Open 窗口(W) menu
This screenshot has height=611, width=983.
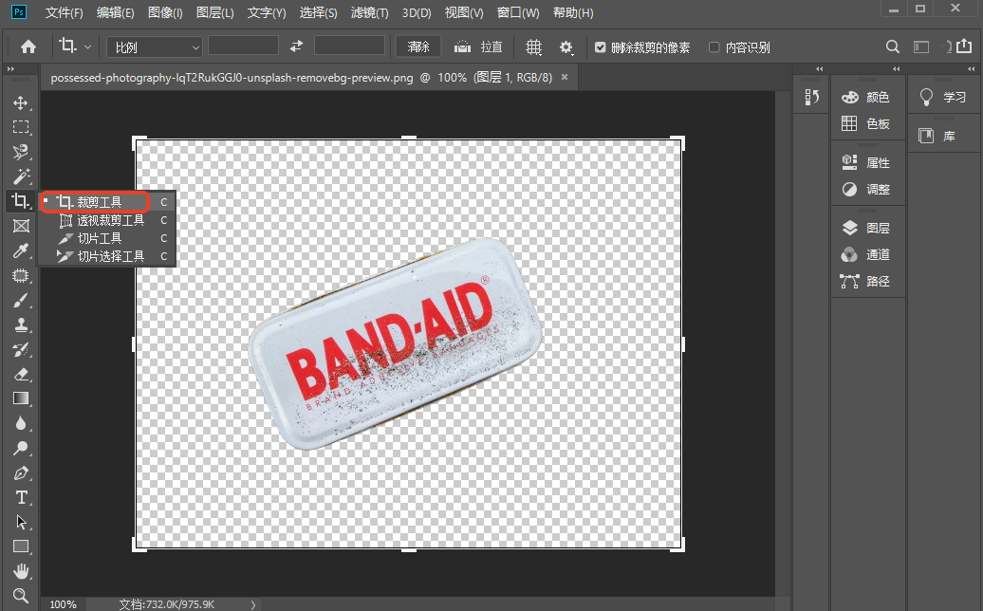pos(518,12)
